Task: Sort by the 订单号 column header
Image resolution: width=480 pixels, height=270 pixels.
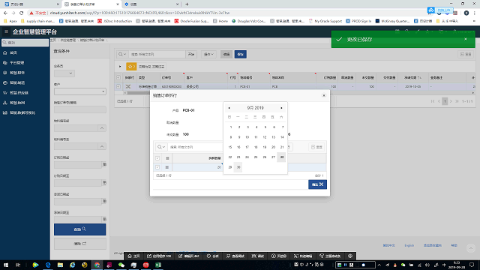Action: (x=166, y=78)
